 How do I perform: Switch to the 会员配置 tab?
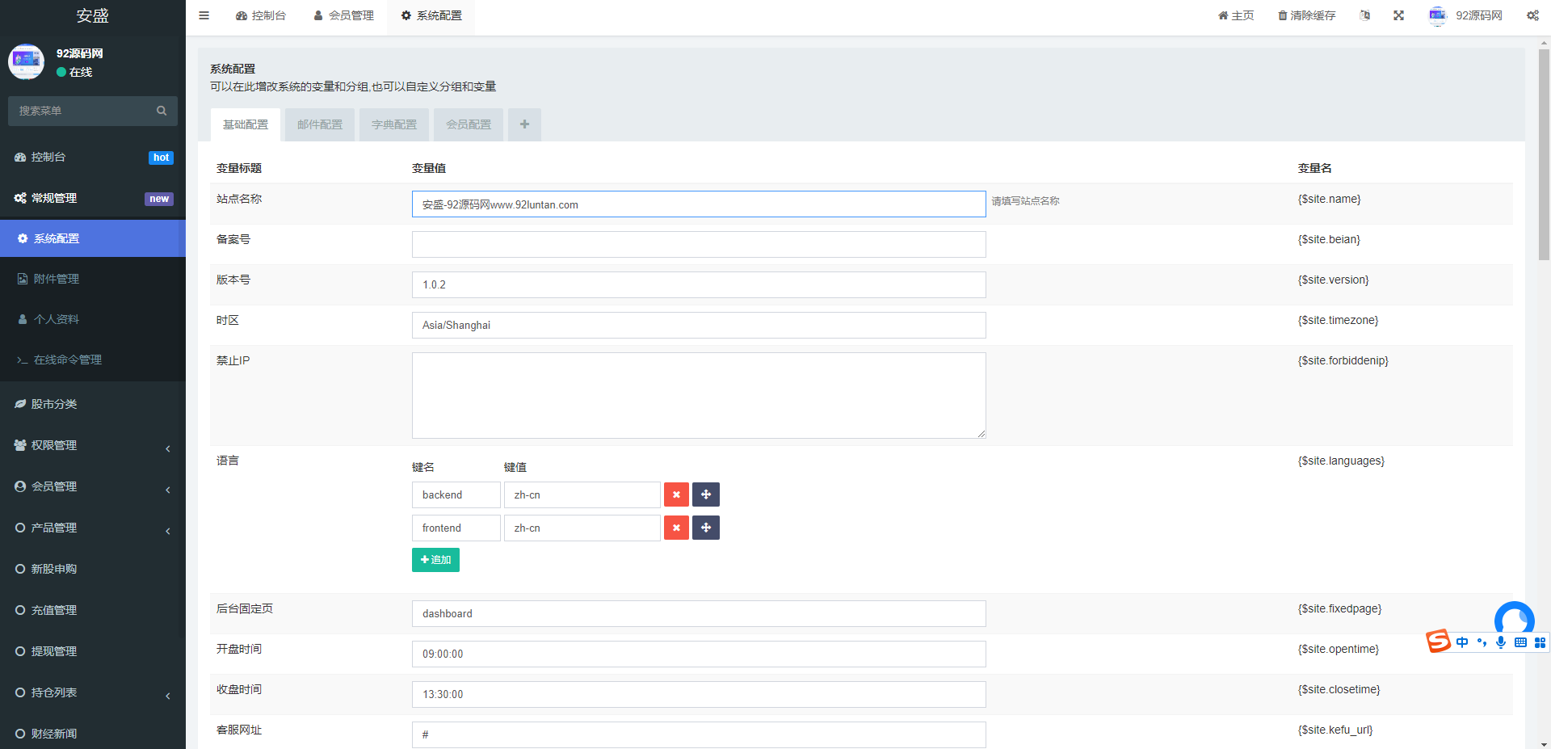(x=469, y=124)
